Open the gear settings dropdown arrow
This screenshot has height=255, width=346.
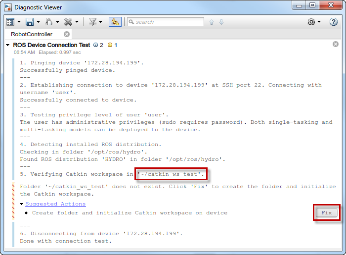(319, 22)
